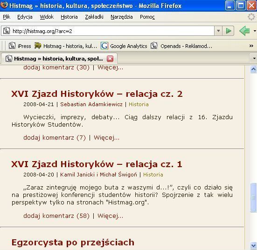Click the green Go arrow button
Screen dimensions: 257x250
coord(228,31)
